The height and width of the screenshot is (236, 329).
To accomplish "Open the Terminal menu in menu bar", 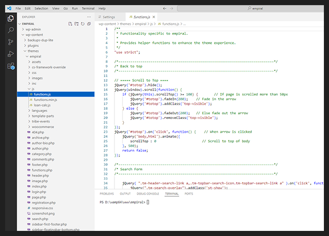I will tap(88, 9).
